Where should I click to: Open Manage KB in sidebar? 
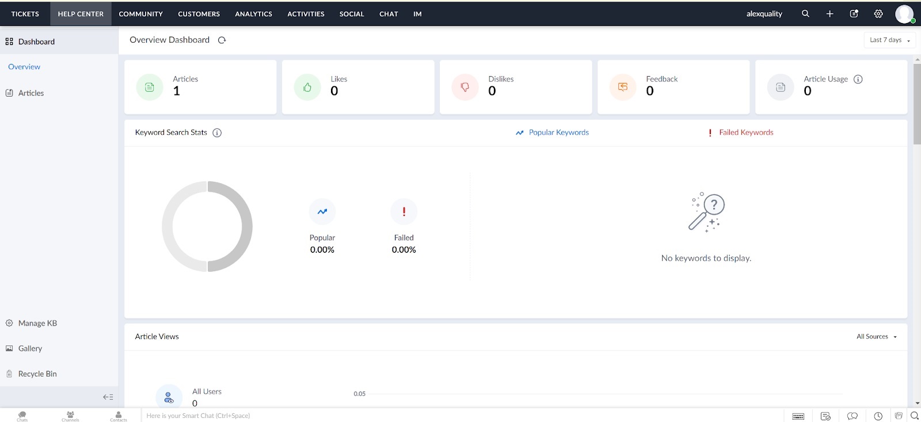37,324
